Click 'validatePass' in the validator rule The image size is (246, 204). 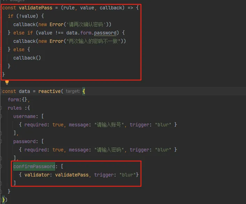tap(72, 175)
